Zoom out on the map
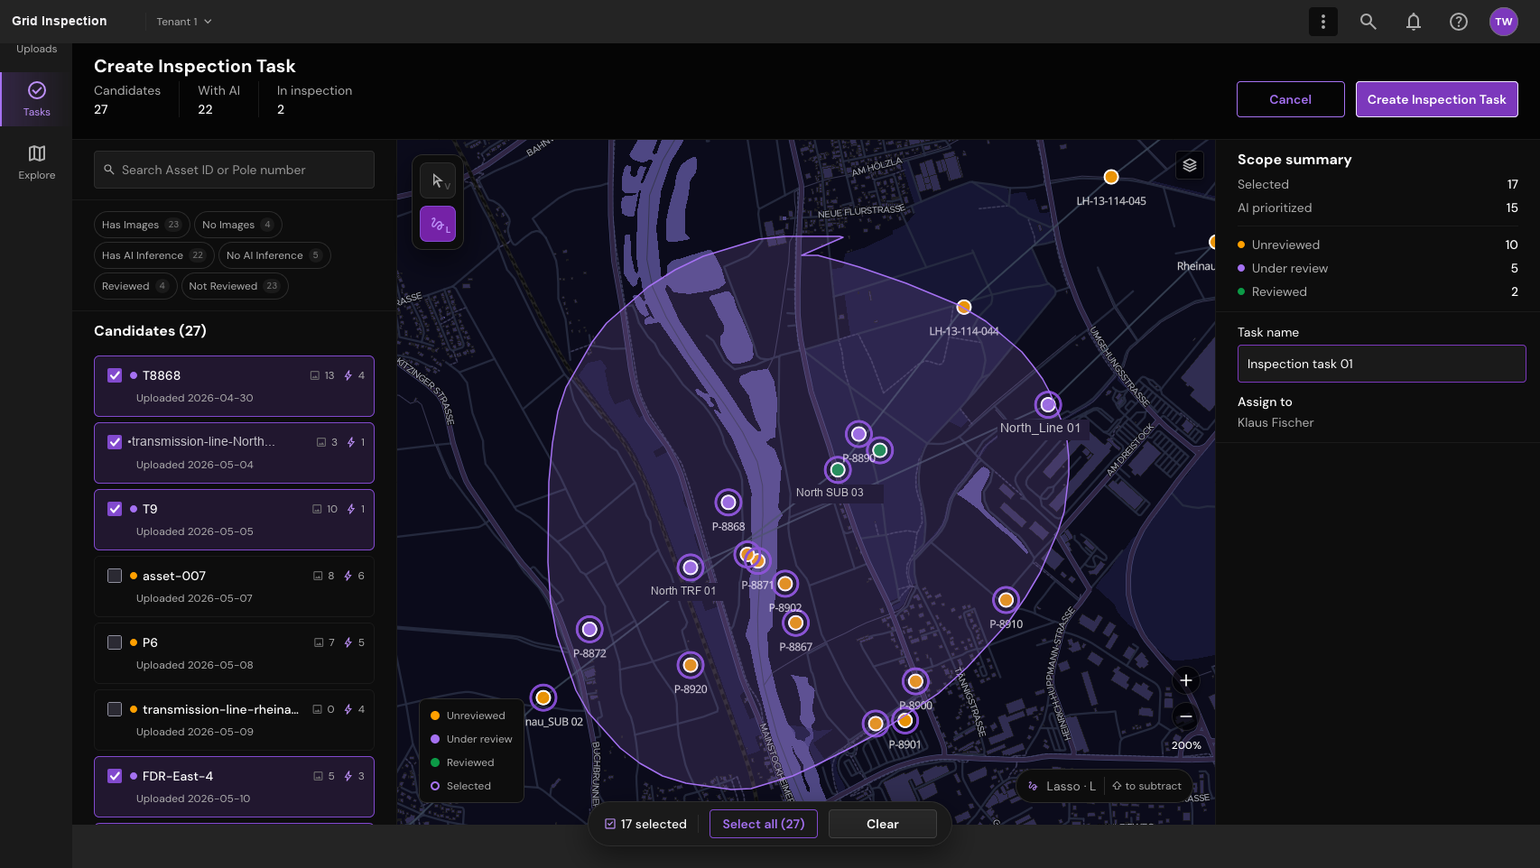 pyautogui.click(x=1186, y=716)
